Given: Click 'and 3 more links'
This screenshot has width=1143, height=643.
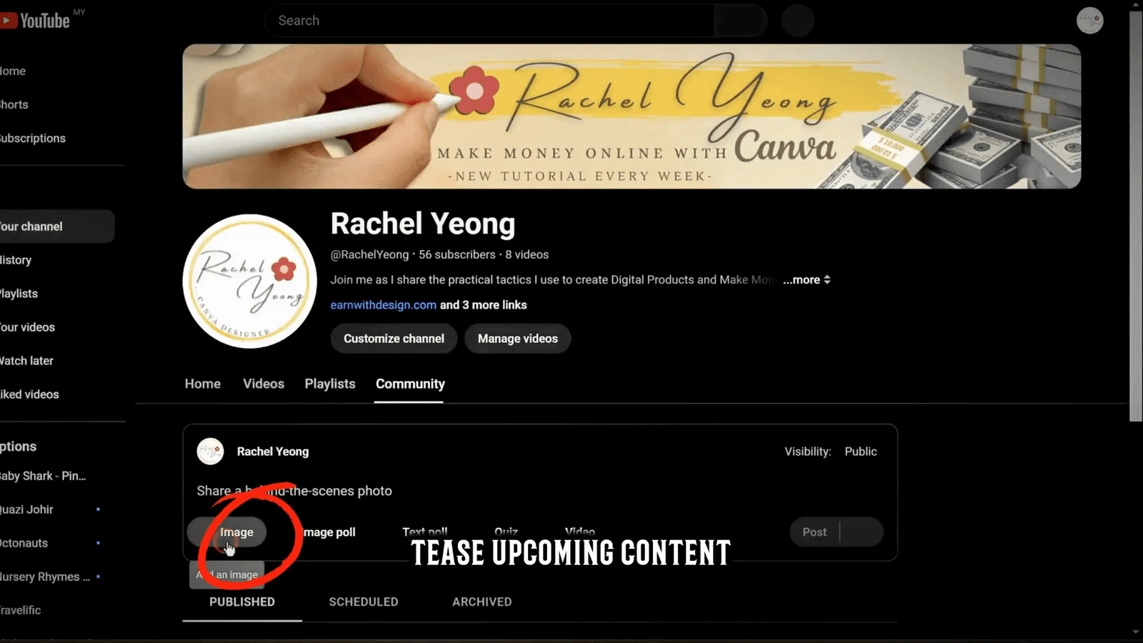Looking at the screenshot, I should tap(484, 305).
